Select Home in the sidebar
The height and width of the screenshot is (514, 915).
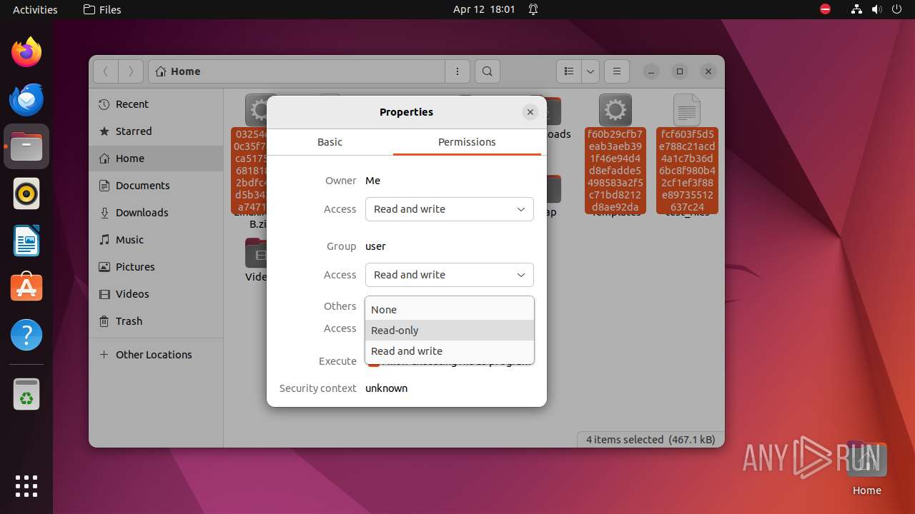pos(156,158)
